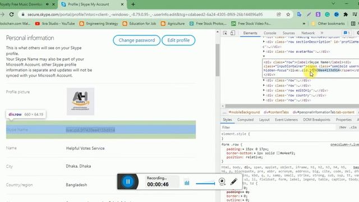Click the share page icon in address bar
The height and width of the screenshot is (202, 359).
[x=279, y=15]
